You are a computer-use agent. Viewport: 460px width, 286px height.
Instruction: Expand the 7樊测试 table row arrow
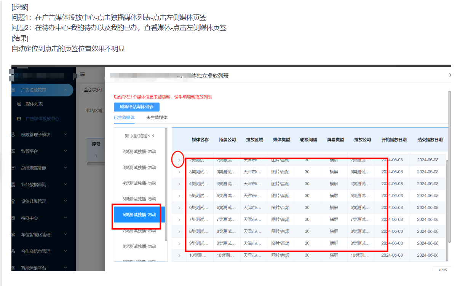coord(179,219)
